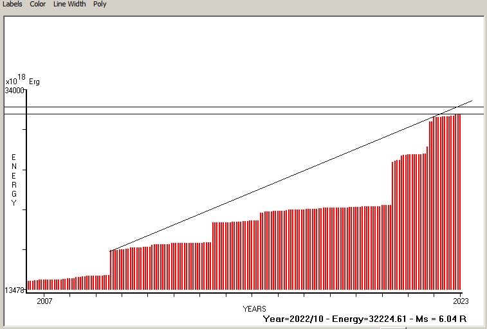Click the 34000 y-axis maximum label
The width and height of the screenshot is (487, 329).
click(15, 91)
